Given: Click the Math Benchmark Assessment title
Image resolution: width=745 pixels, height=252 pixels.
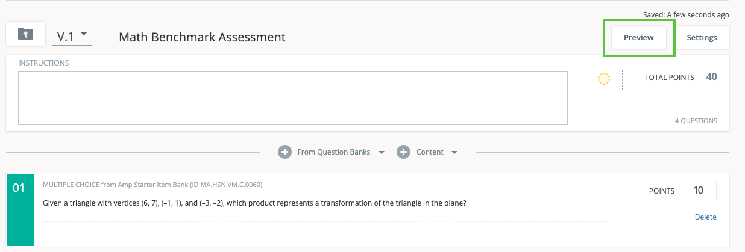Looking at the screenshot, I should coord(202,37).
